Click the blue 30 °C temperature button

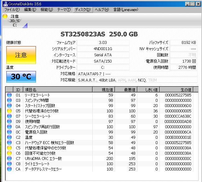point(21,77)
